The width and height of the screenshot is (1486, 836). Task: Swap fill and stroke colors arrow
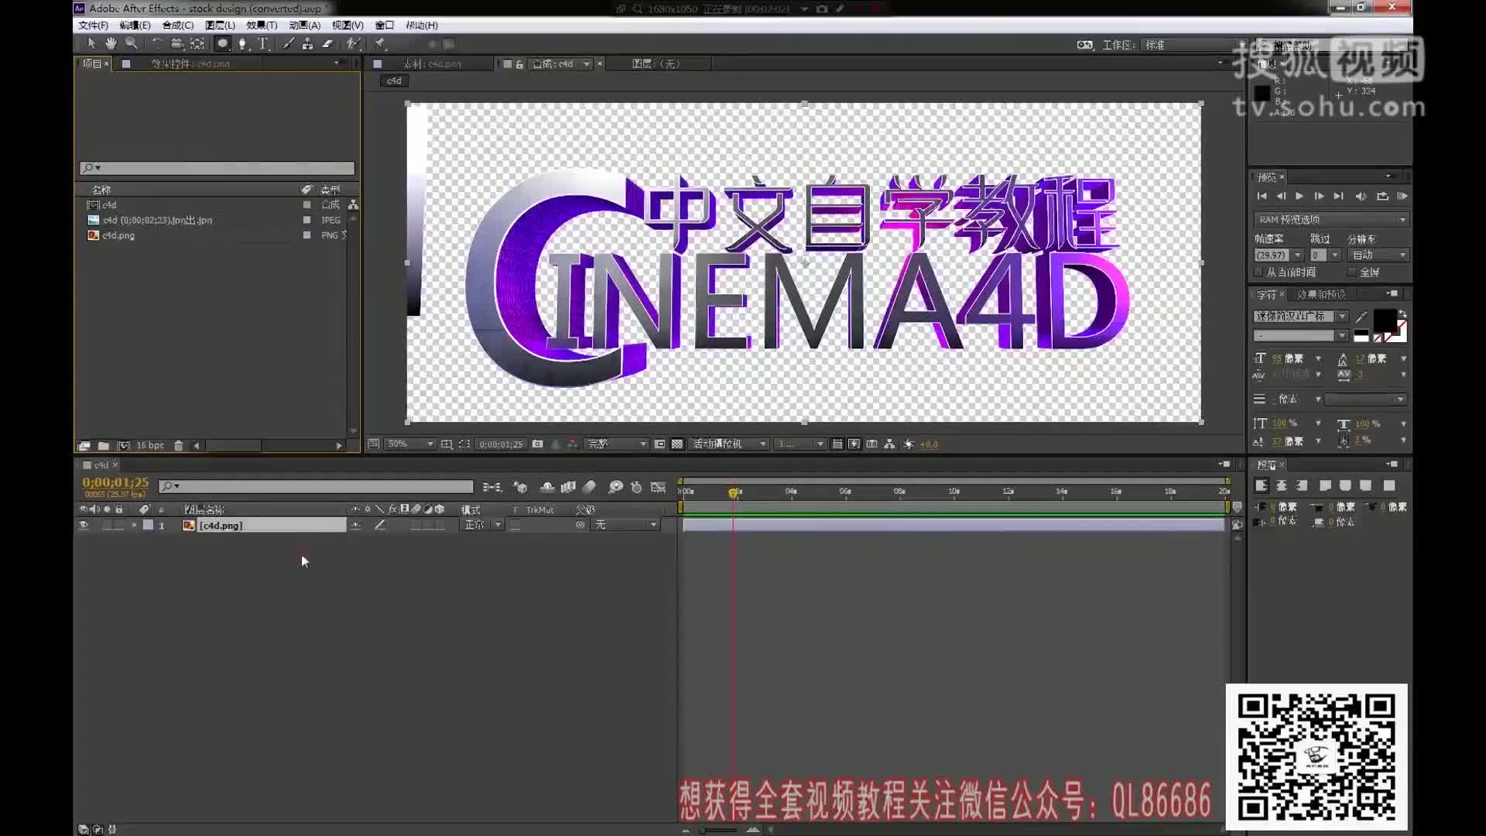pyautogui.click(x=1402, y=313)
